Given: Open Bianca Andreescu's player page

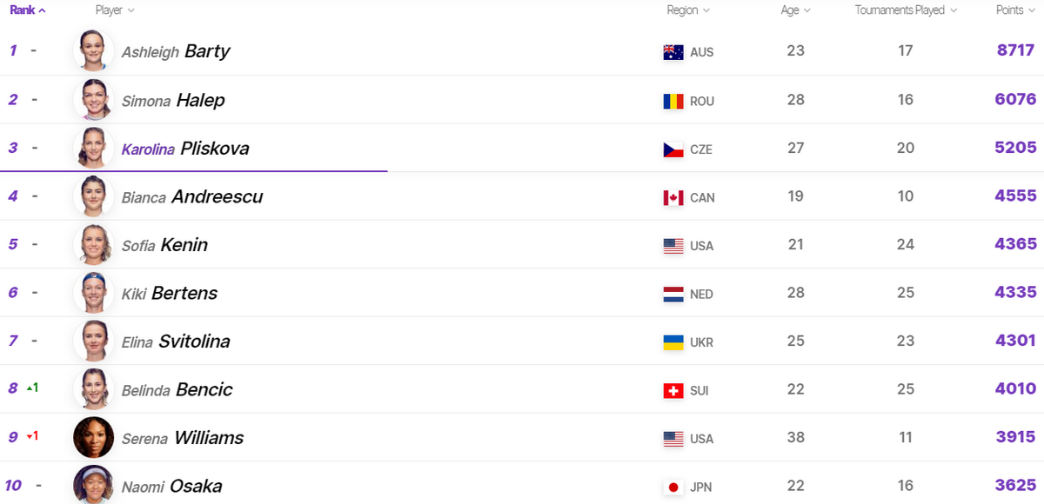Looking at the screenshot, I should point(192,197).
